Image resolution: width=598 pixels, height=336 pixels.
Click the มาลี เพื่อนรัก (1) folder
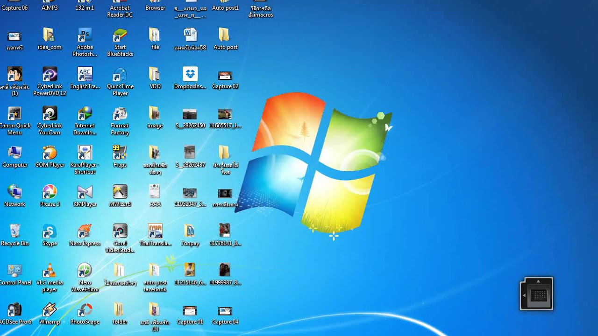[155, 310]
